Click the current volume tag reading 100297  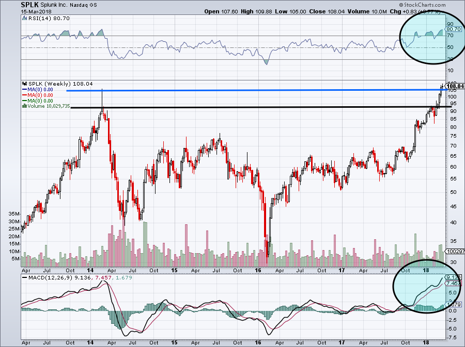[455, 251]
